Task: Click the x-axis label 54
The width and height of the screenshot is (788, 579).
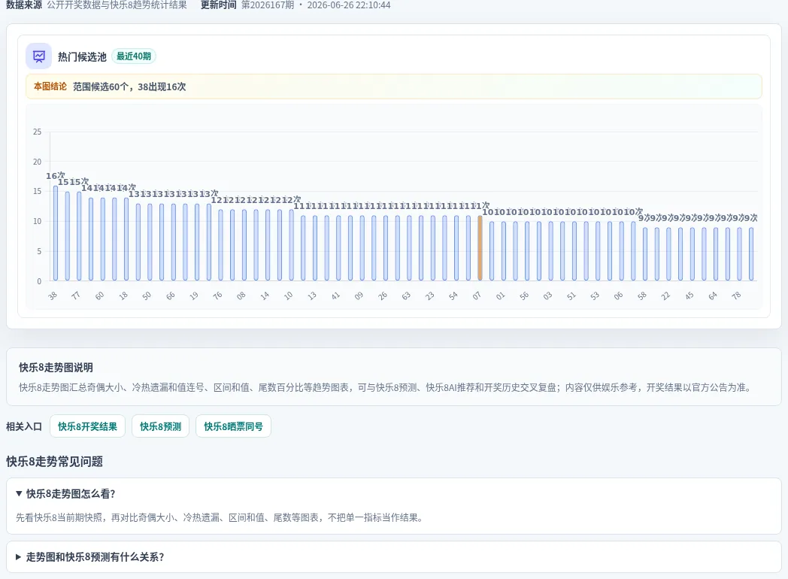Action: point(453,296)
